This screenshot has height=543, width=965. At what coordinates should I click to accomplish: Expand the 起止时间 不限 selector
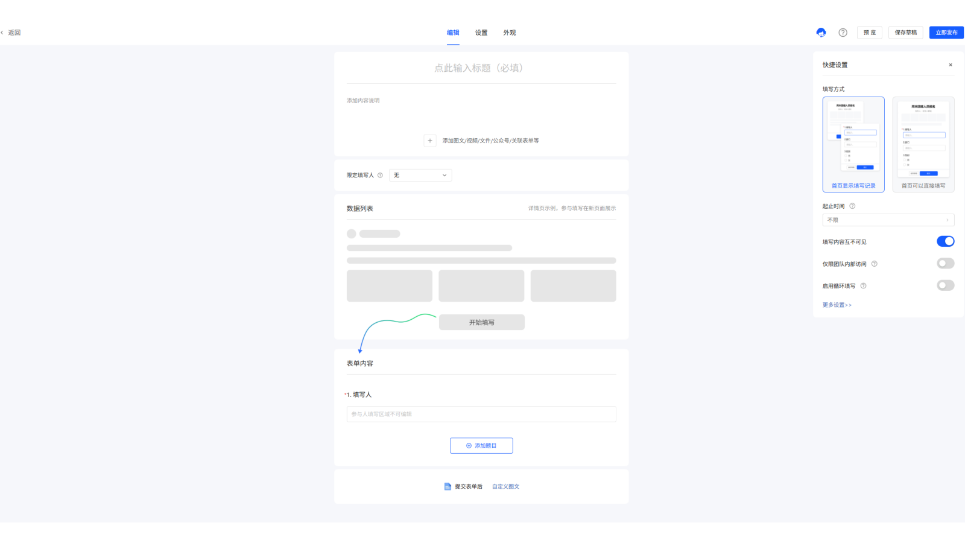click(x=888, y=220)
